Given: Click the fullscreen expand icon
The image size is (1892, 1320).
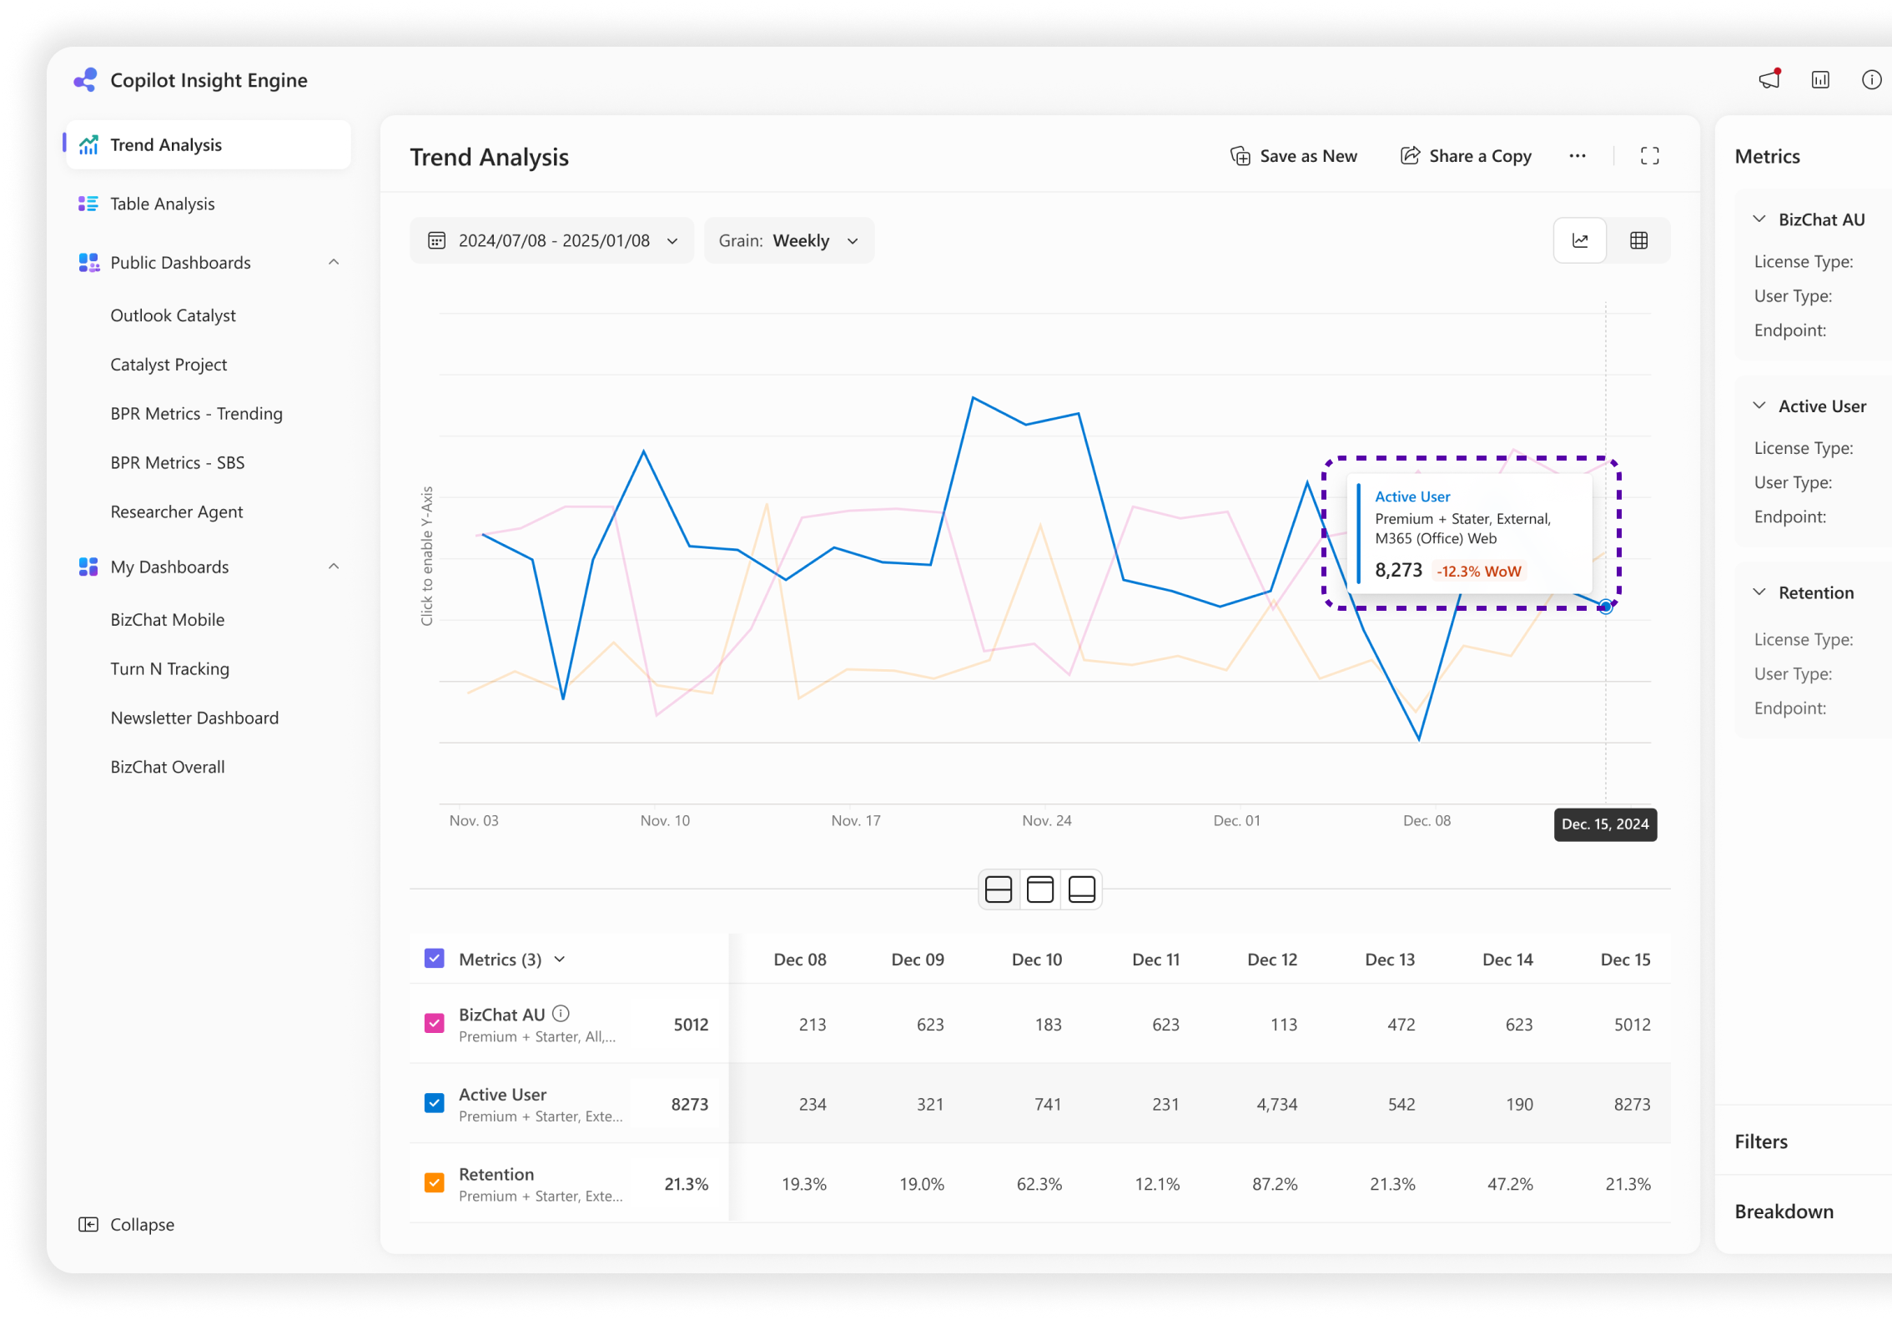Looking at the screenshot, I should tap(1649, 156).
